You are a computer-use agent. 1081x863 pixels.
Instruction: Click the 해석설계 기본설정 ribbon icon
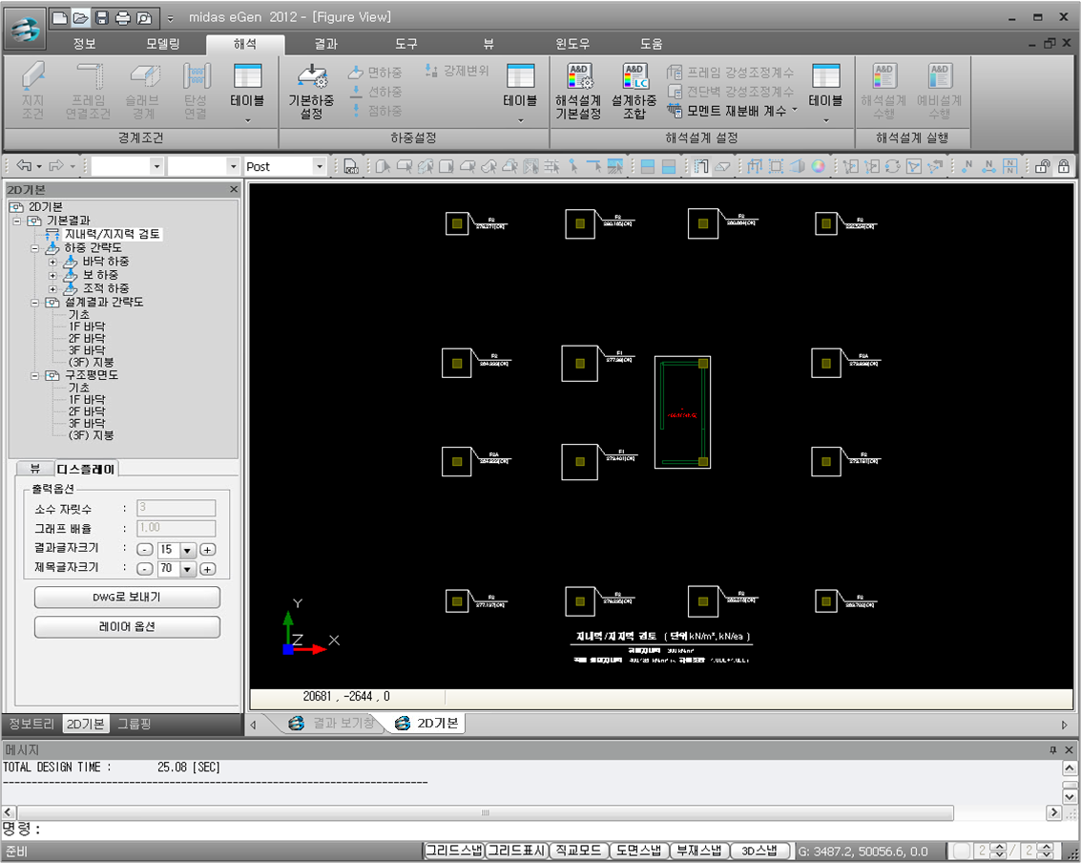pyautogui.click(x=578, y=93)
